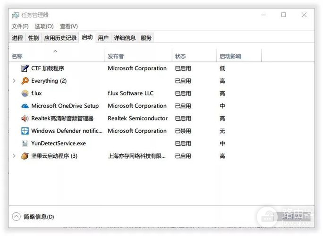Click the 坚果云 nut icon
Viewport: 323px width, 236px height.
[x=25, y=156]
